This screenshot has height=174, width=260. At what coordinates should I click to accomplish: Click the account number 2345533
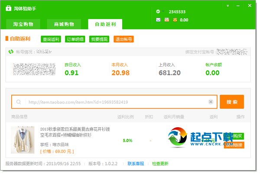177,12
